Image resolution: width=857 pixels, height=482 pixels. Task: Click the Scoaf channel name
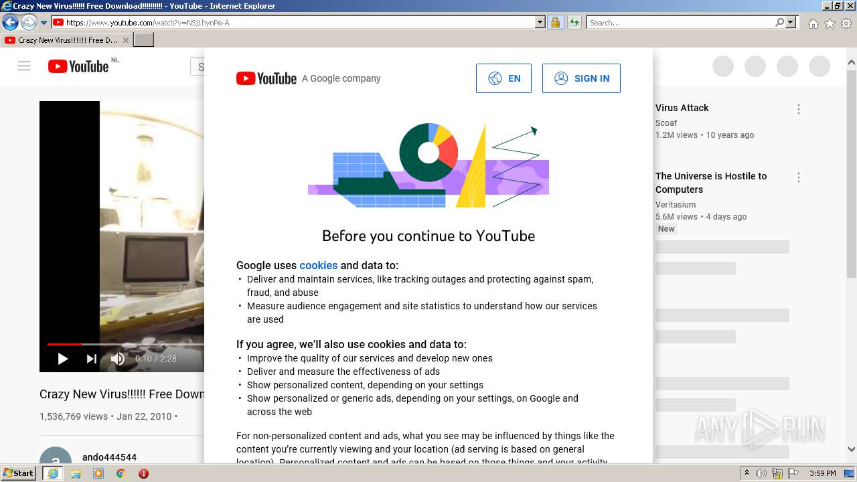point(666,123)
